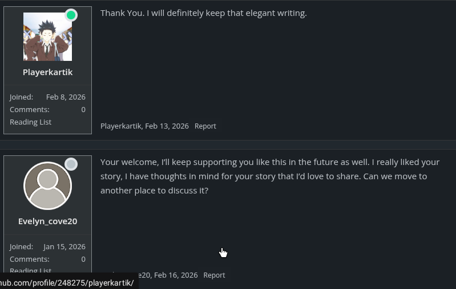Report Playerkartik's comment
Viewport: 456px width, 289px height.
pos(205,126)
